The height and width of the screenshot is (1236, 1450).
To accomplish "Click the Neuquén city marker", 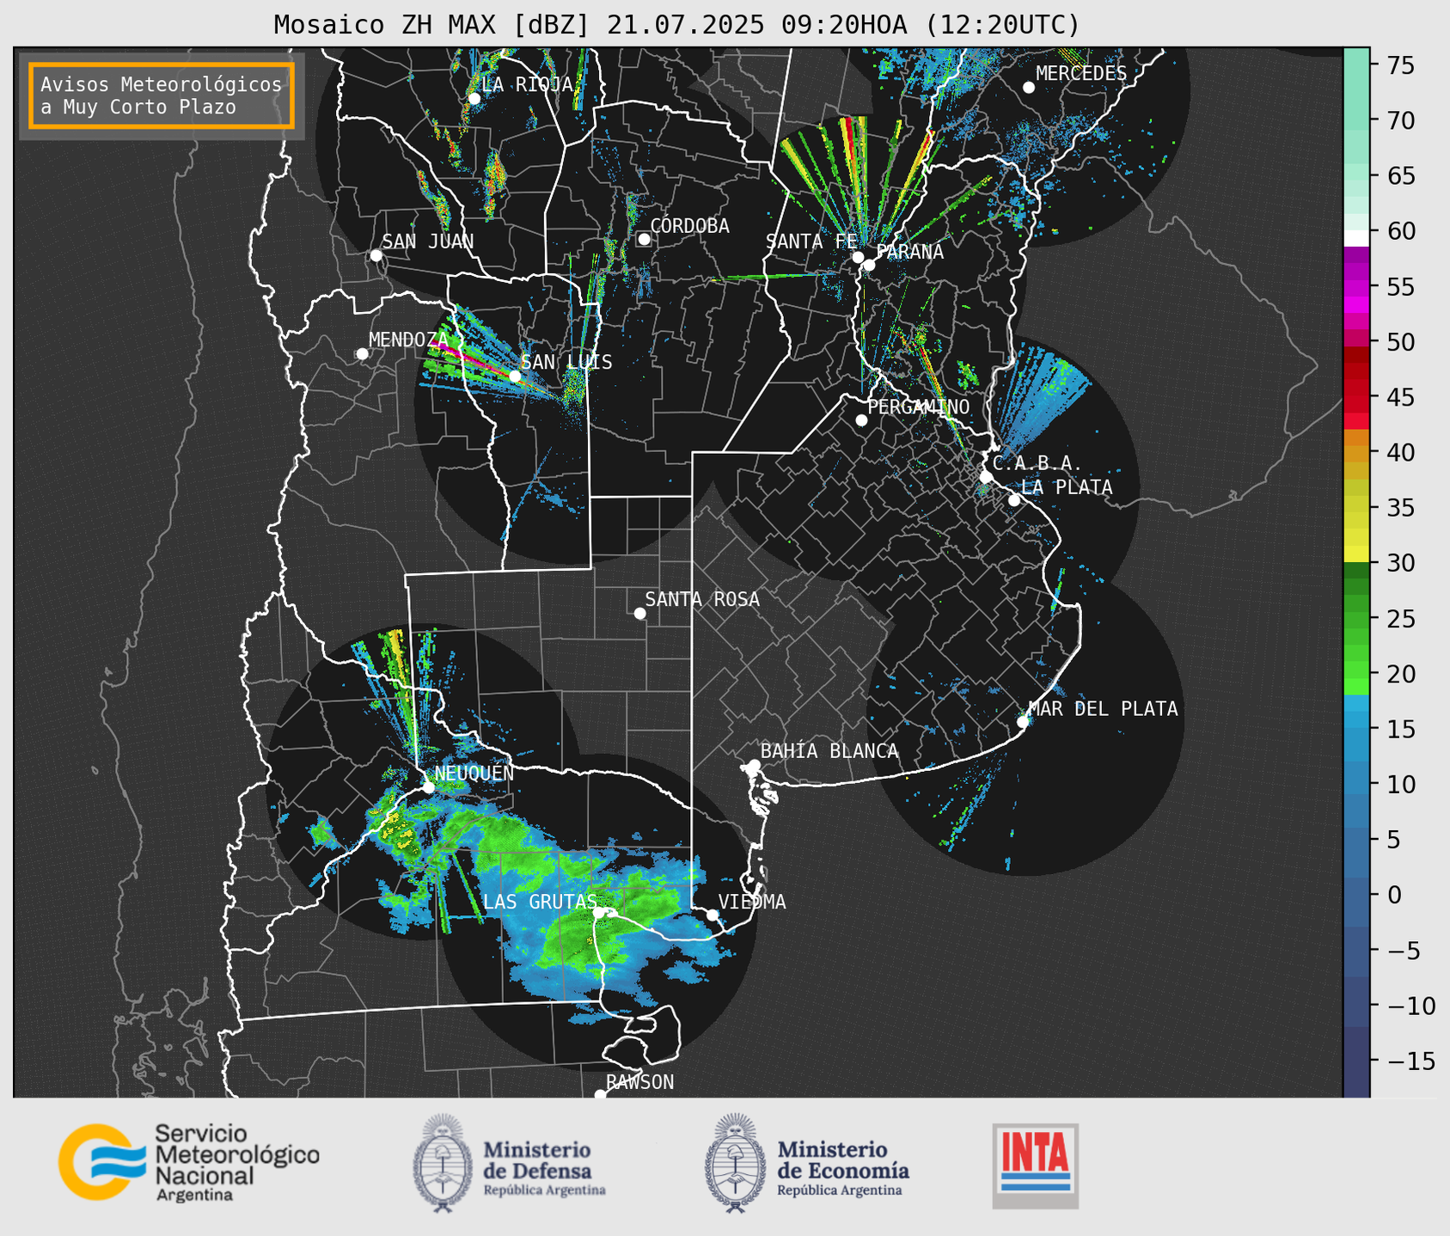I will (x=428, y=787).
